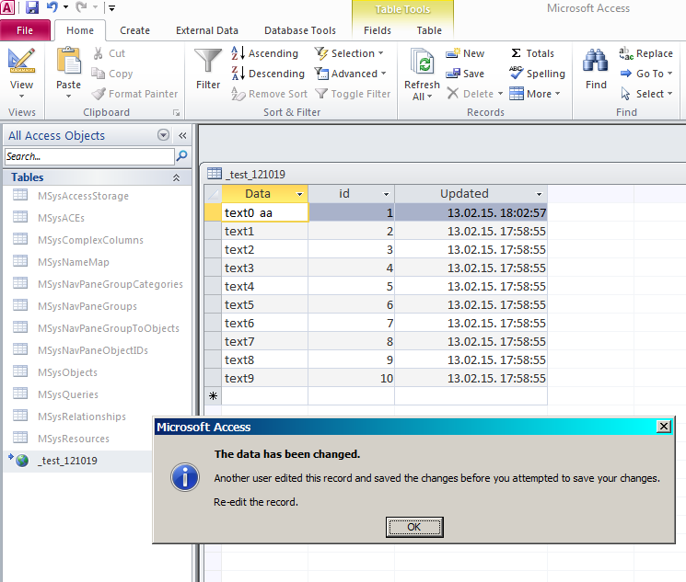Create a New record
Image resolution: width=686 pixels, height=582 pixels.
click(x=465, y=53)
